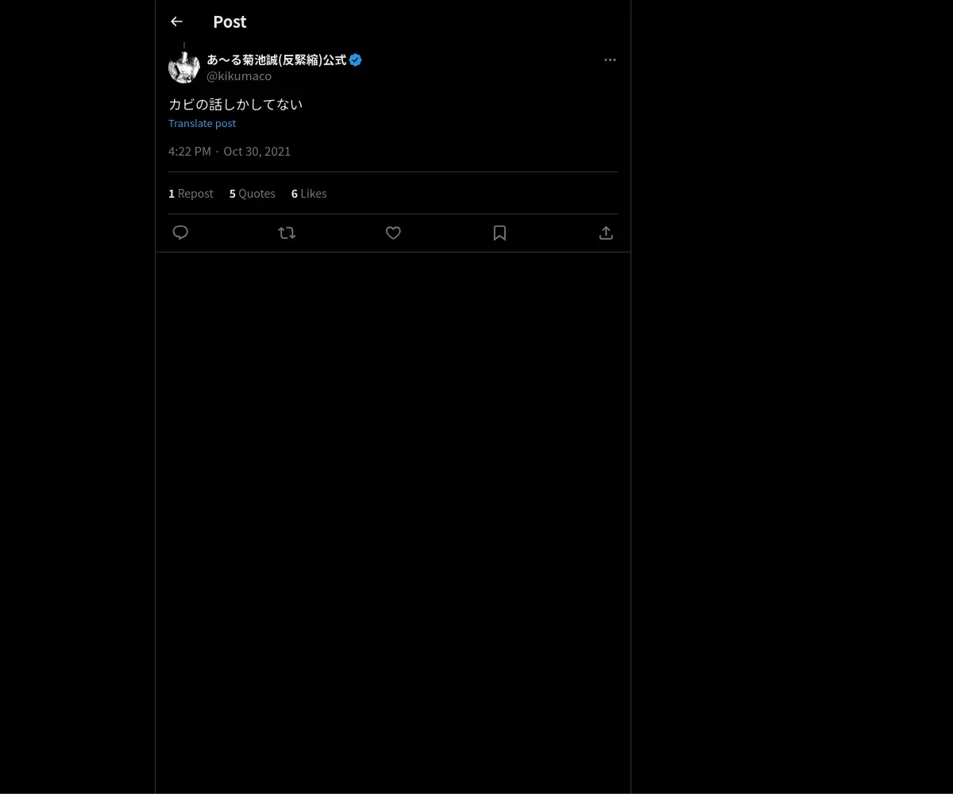Click the Oct 30, 2021 date
Viewport: 953px width, 794px height.
(x=257, y=152)
